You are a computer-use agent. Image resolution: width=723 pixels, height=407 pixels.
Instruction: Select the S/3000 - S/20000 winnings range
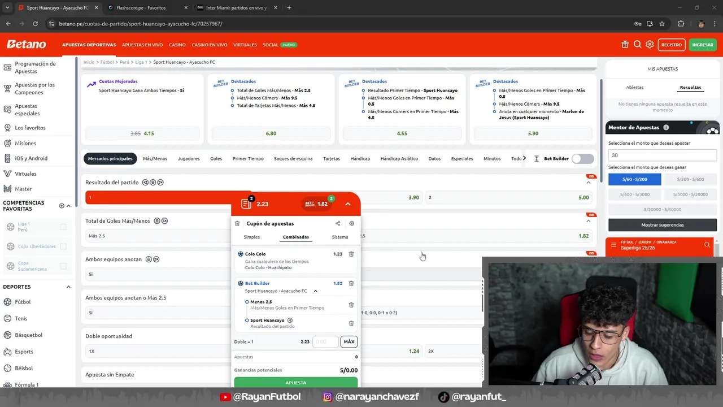pos(690,194)
